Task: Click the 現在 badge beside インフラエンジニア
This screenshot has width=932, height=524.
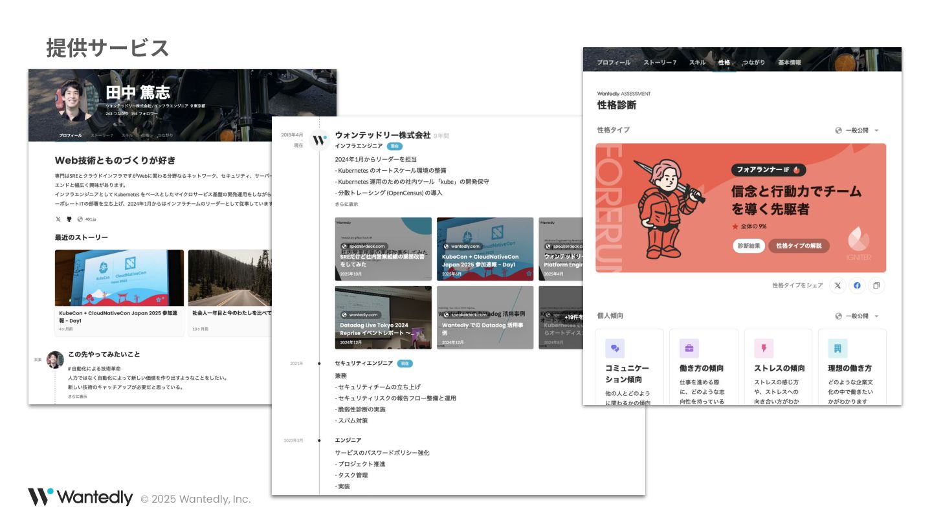Action: pyautogui.click(x=394, y=146)
